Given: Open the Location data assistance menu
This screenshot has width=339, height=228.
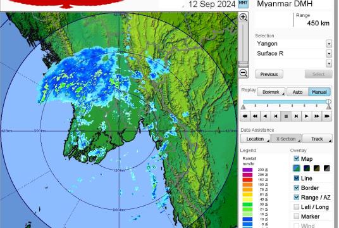Looking at the screenshot, I should [x=256, y=139].
